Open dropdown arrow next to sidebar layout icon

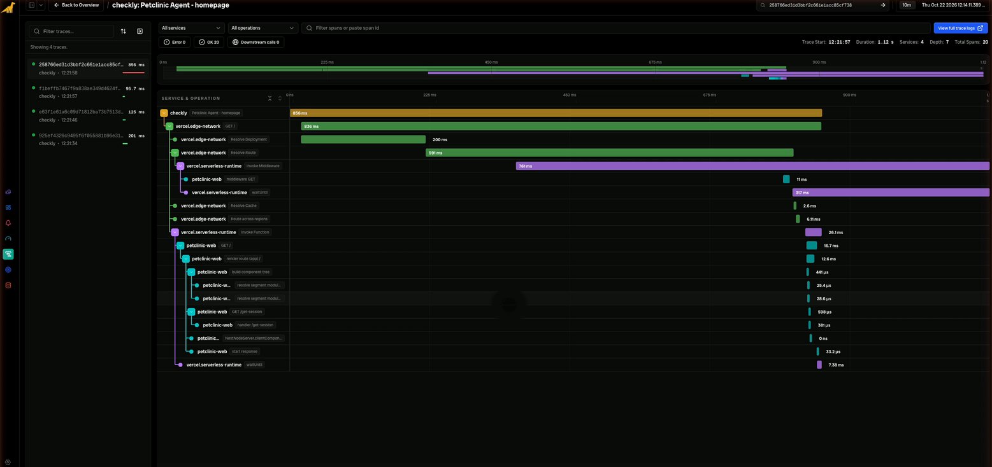click(x=41, y=5)
